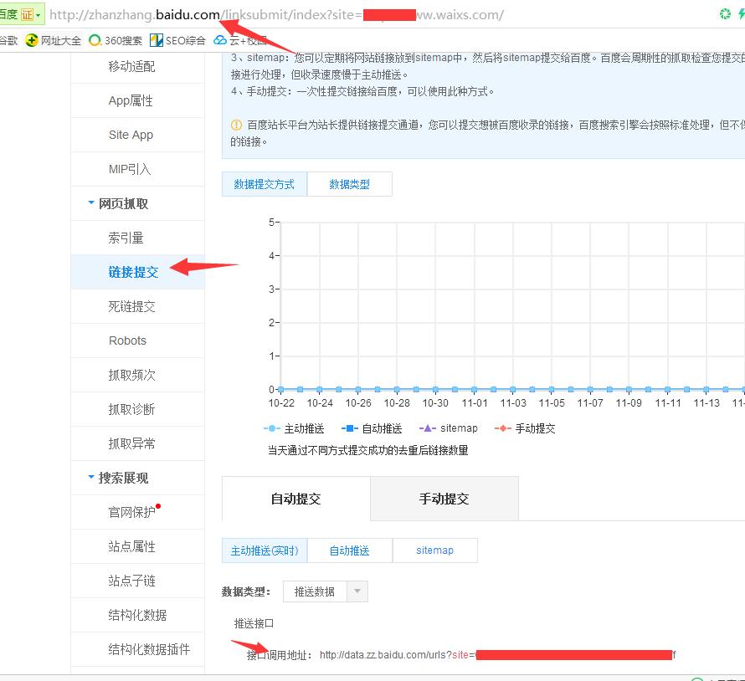This screenshot has width=745, height=681.
Task: Select the 自动推送 sub-tab
Action: pos(350,550)
